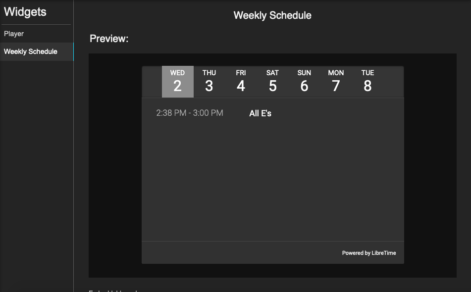View the SUN 6 schedule
The width and height of the screenshot is (471, 292).
point(304,82)
